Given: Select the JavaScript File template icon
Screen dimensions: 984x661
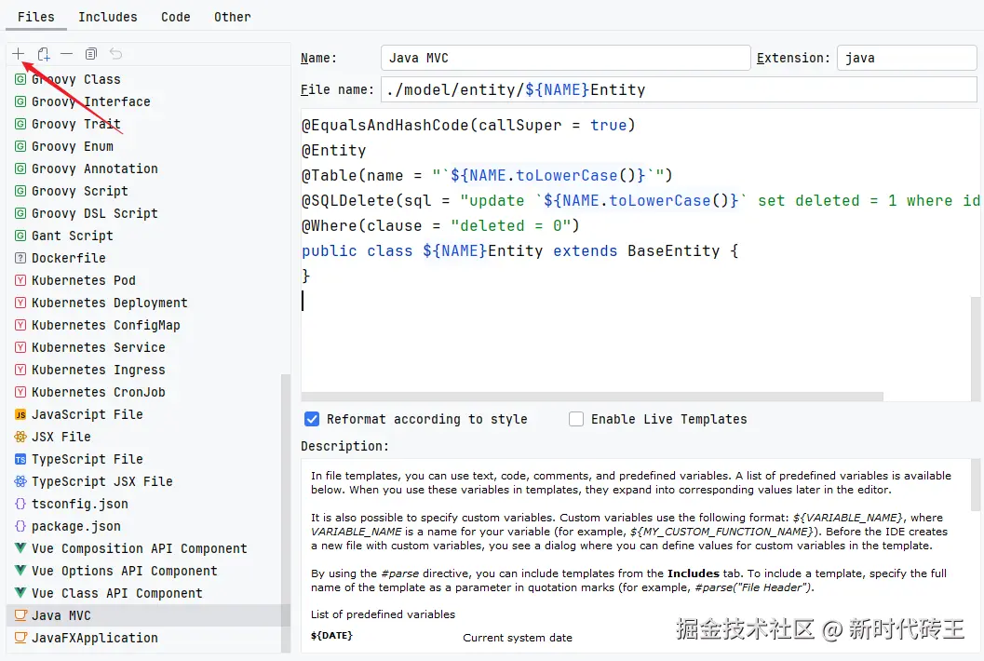Looking at the screenshot, I should (x=20, y=414).
